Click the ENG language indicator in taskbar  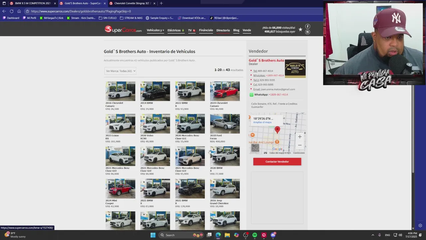pyautogui.click(x=387, y=235)
